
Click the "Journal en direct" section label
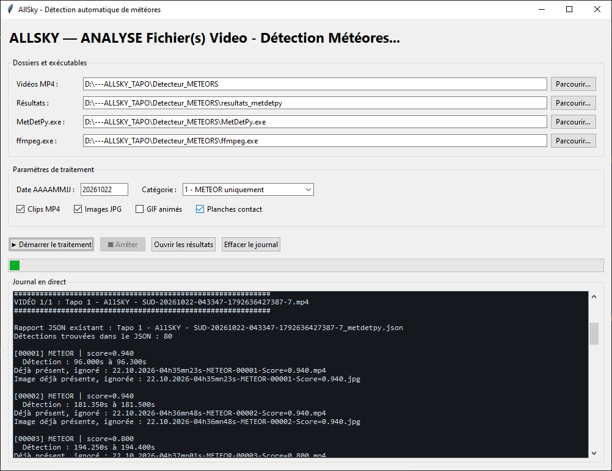(39, 282)
